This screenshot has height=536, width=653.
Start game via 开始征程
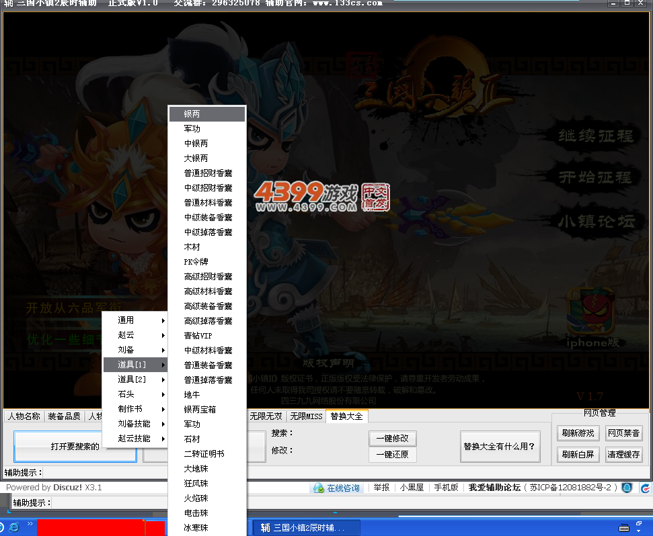point(596,177)
